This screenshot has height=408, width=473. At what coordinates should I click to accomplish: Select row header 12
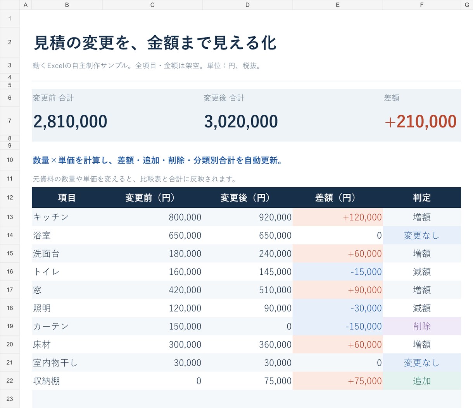(x=10, y=198)
